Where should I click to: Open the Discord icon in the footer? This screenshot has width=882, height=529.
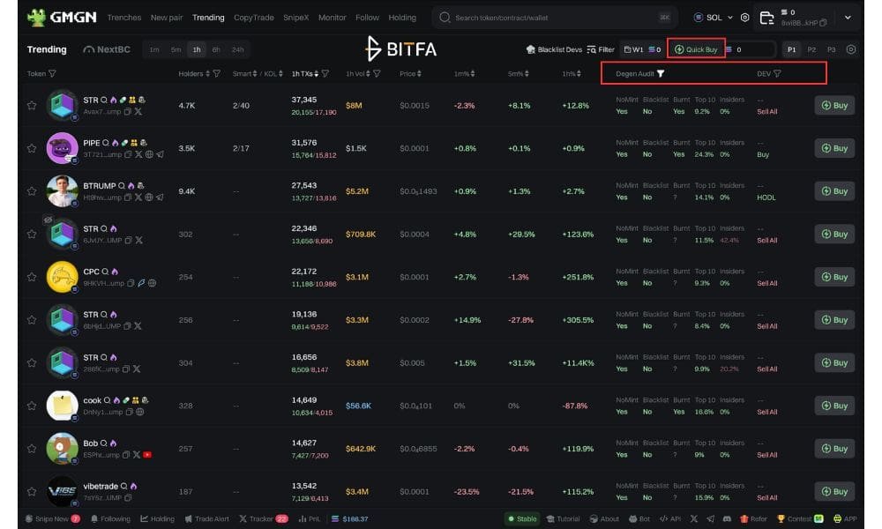[727, 519]
